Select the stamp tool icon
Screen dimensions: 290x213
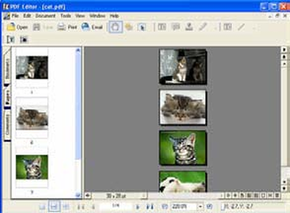click(x=189, y=27)
